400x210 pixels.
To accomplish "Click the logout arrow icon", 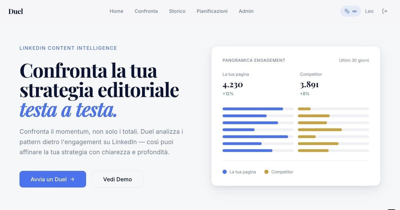I will (x=385, y=11).
